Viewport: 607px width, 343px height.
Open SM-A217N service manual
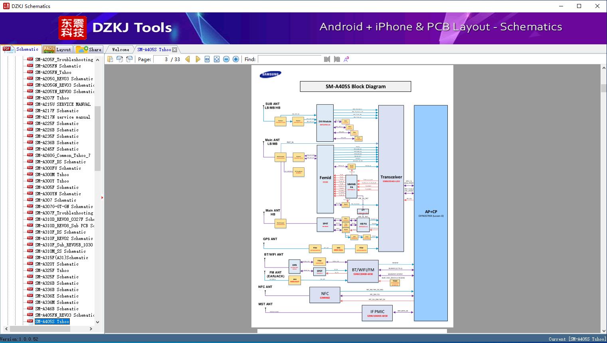coord(63,117)
